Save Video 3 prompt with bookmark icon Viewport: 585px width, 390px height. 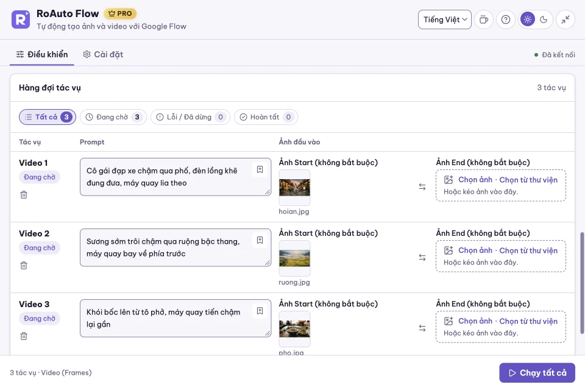coord(260,311)
